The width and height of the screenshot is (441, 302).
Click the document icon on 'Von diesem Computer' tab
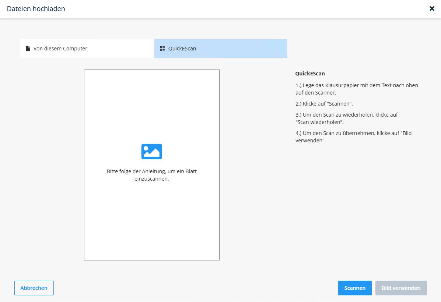pos(28,48)
